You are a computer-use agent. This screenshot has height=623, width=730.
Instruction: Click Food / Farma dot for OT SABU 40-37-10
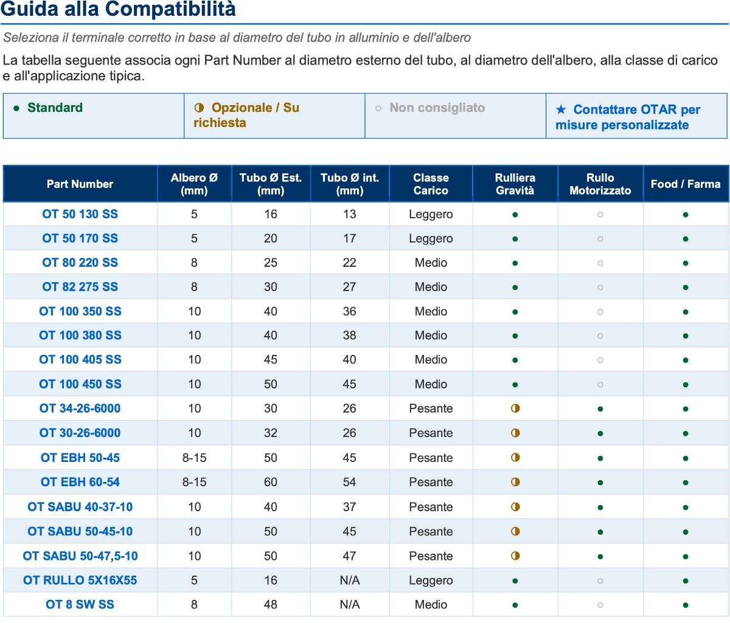686,508
